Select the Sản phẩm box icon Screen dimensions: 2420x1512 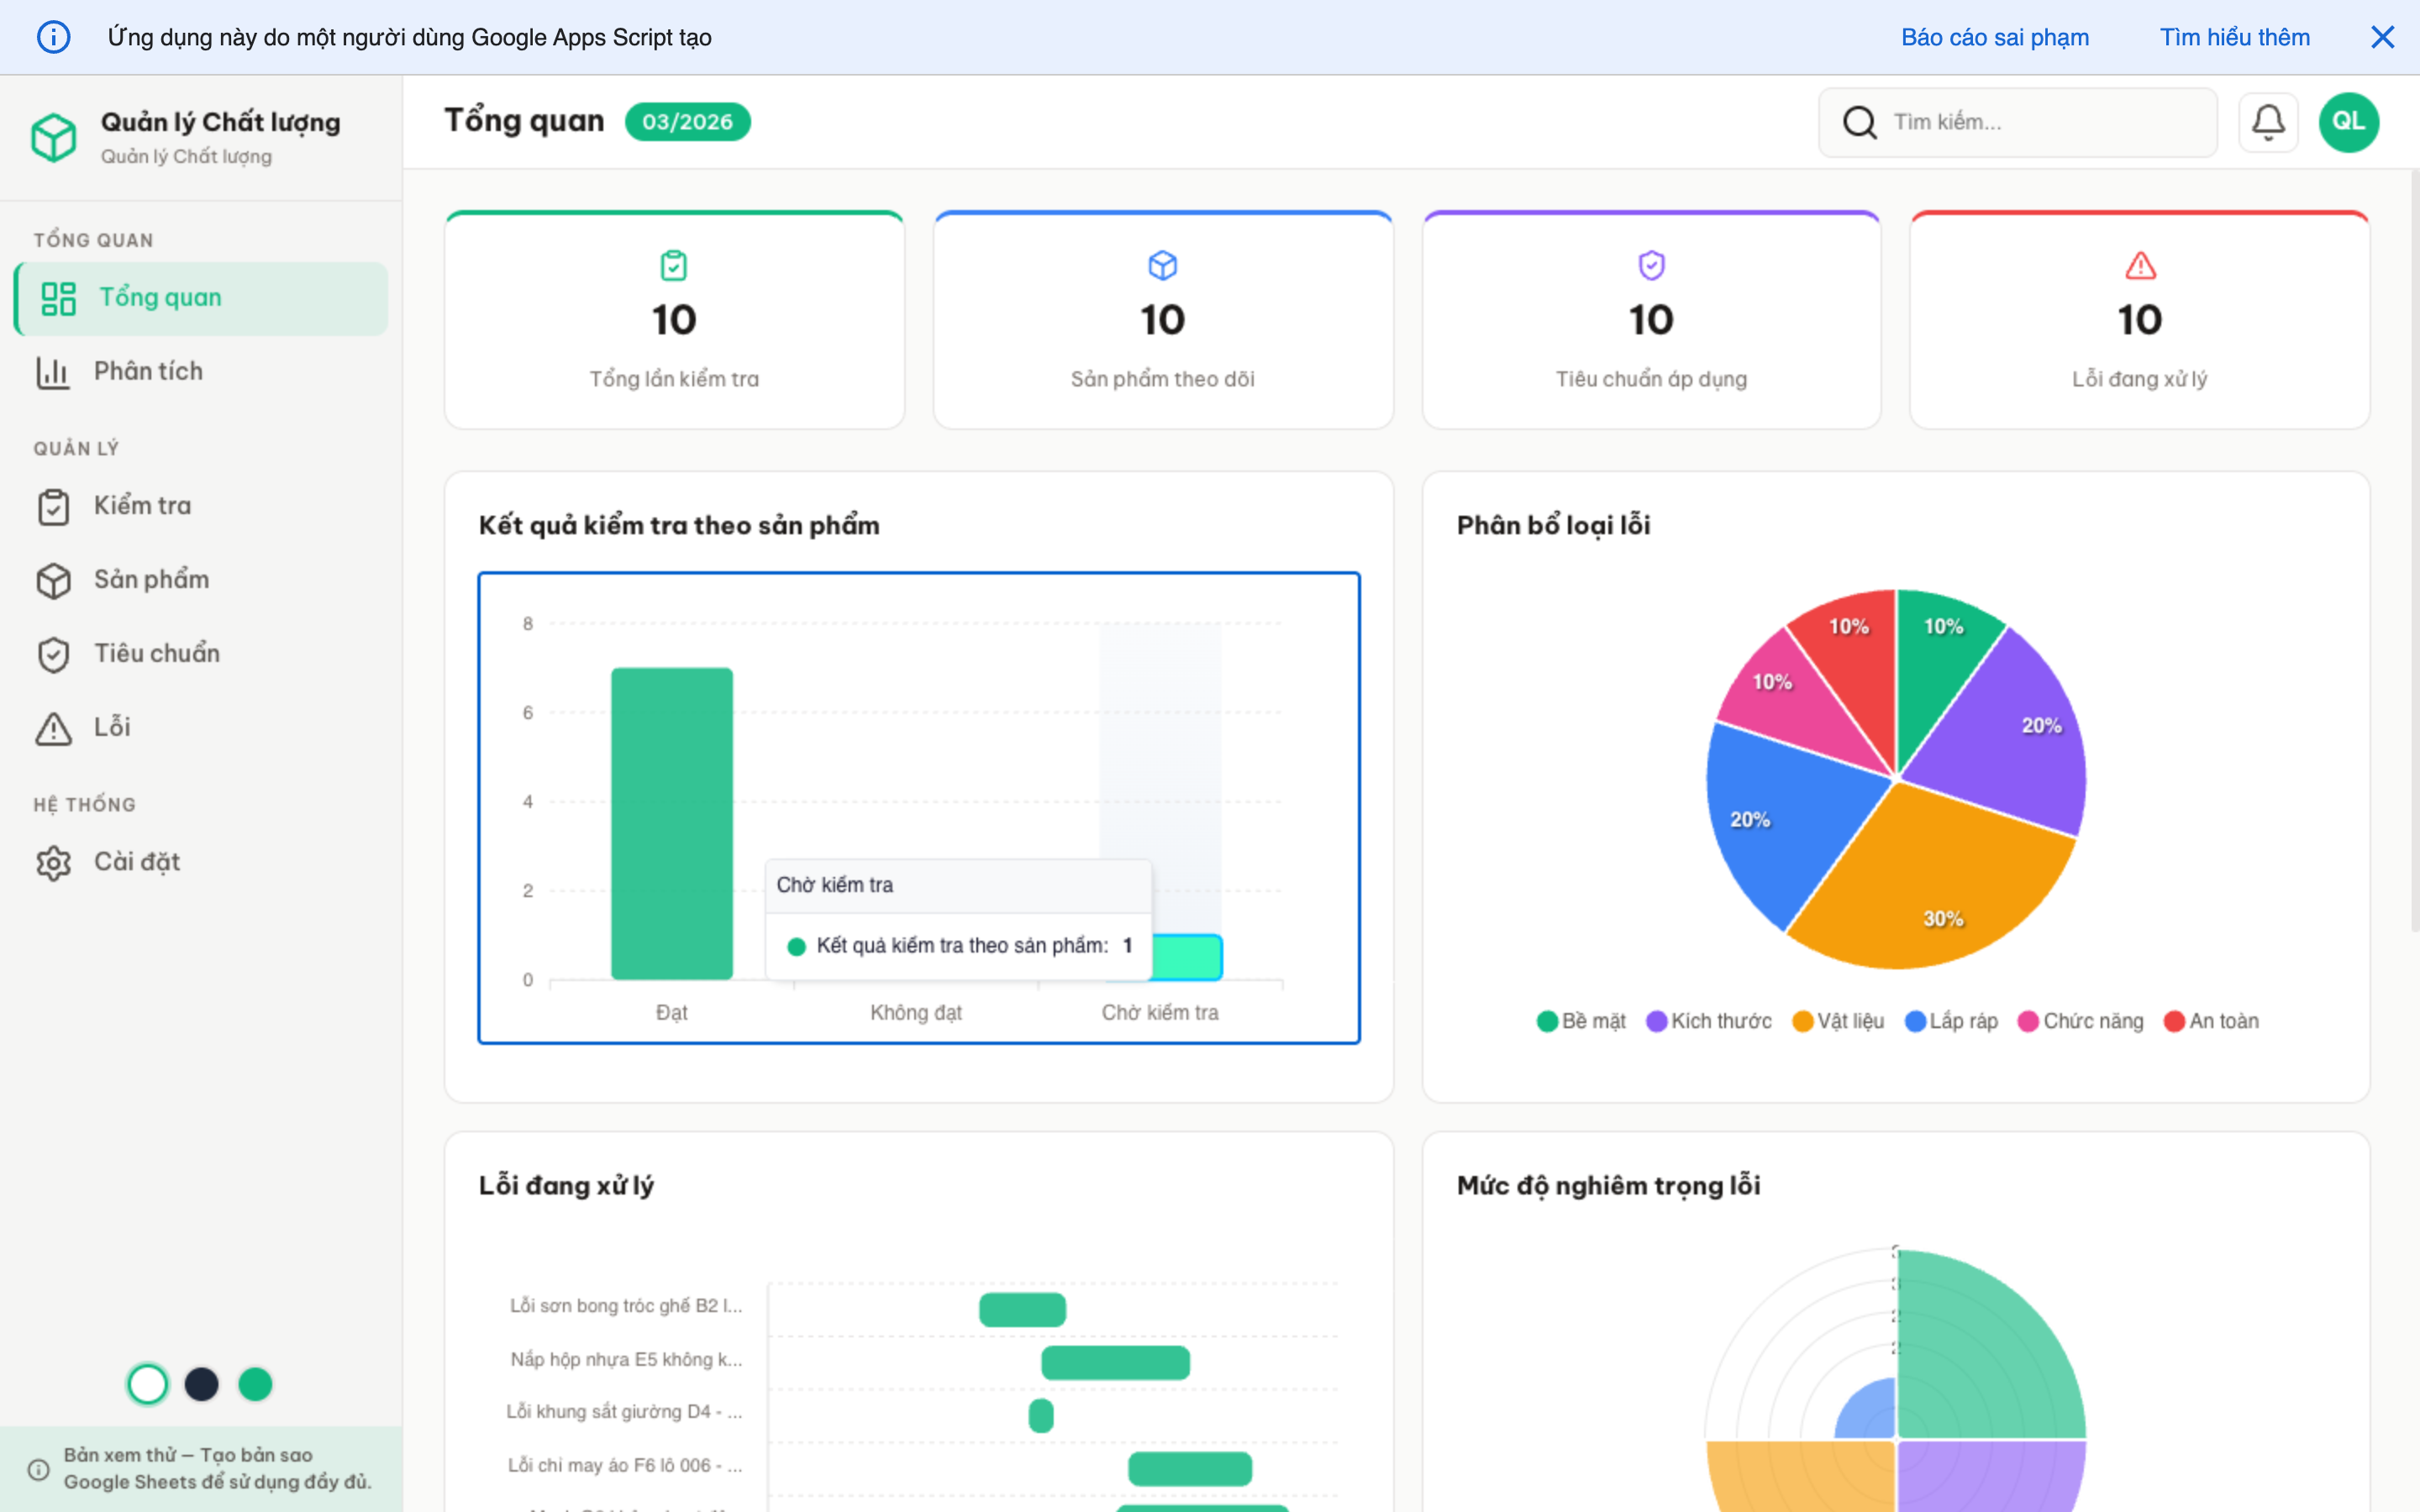[x=54, y=580]
